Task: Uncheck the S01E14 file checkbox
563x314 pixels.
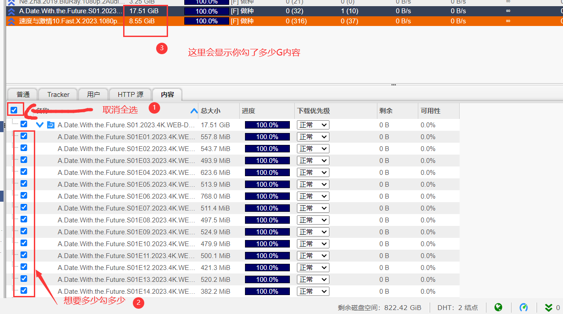Action: (x=24, y=291)
